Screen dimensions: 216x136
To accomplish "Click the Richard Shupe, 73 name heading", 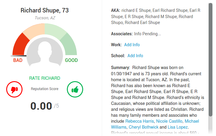I will pos(45,10).
